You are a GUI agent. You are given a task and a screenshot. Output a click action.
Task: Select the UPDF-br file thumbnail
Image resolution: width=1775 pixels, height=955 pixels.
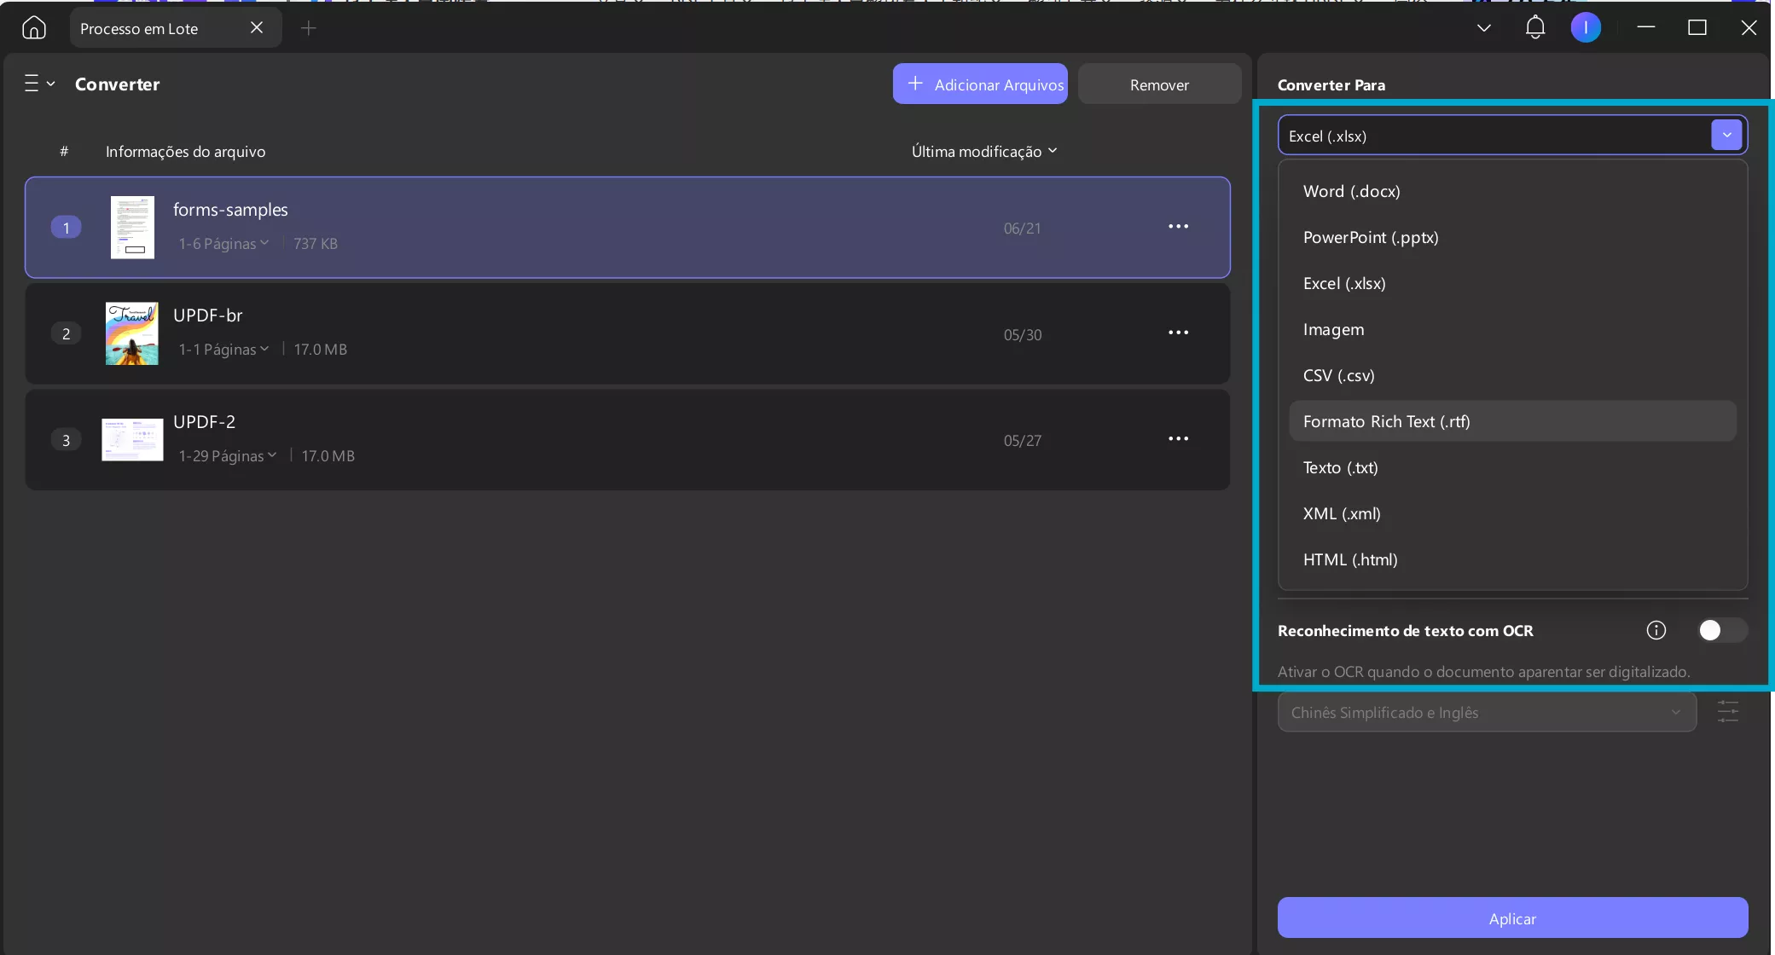point(132,333)
